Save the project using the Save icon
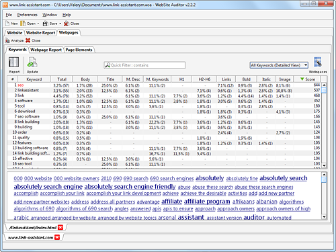 point(45,24)
